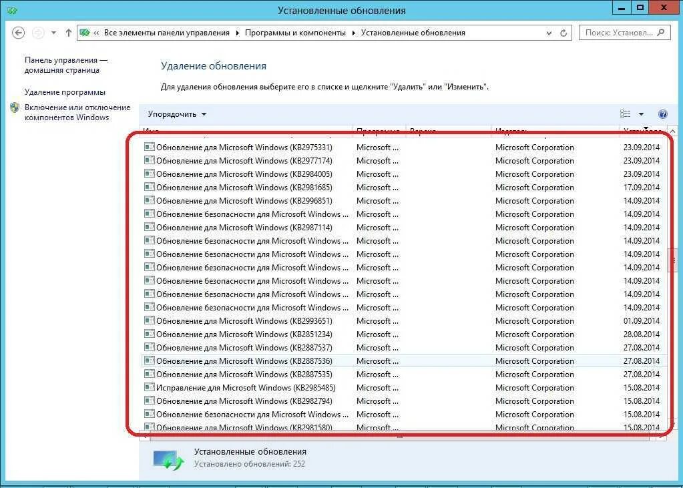Click the vertical scrollbar up arrow
This screenshot has width=683, height=488.
(x=672, y=131)
